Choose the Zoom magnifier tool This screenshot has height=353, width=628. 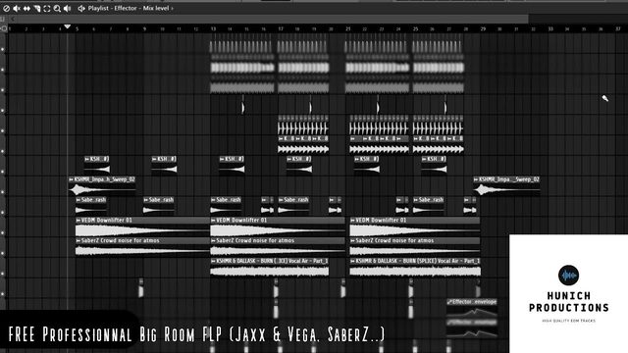coord(57,8)
